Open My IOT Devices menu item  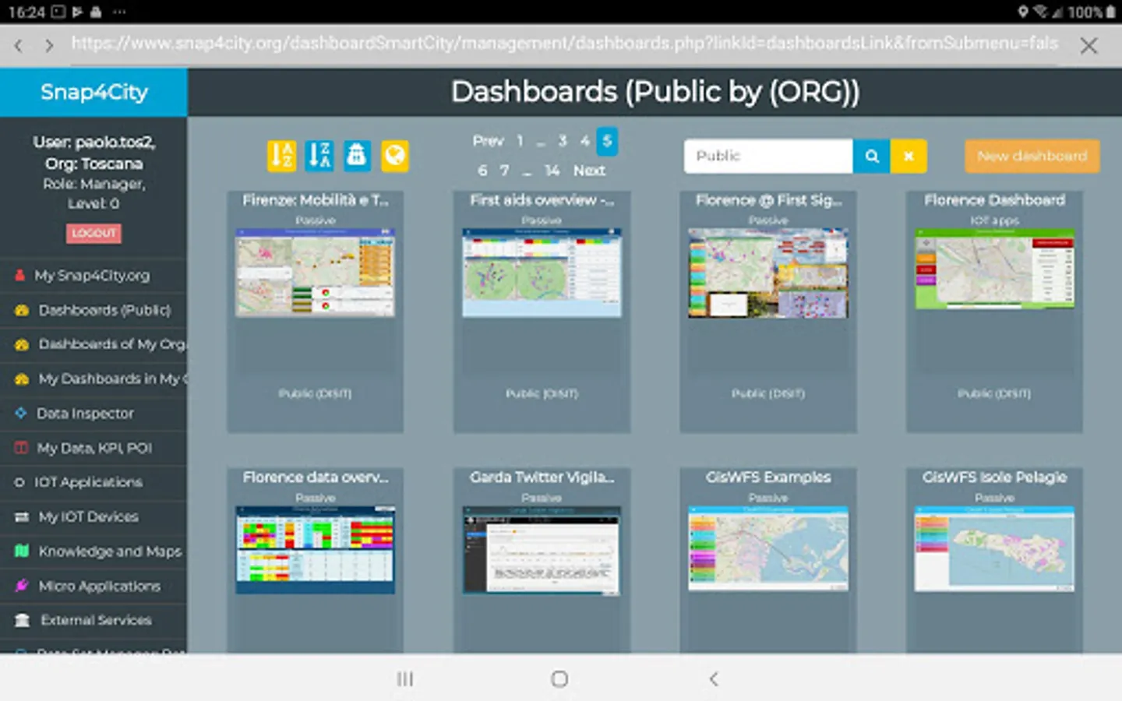pos(93,517)
